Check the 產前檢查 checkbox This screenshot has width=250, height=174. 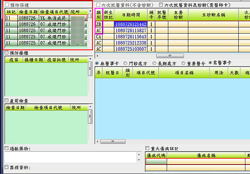pos(6,100)
